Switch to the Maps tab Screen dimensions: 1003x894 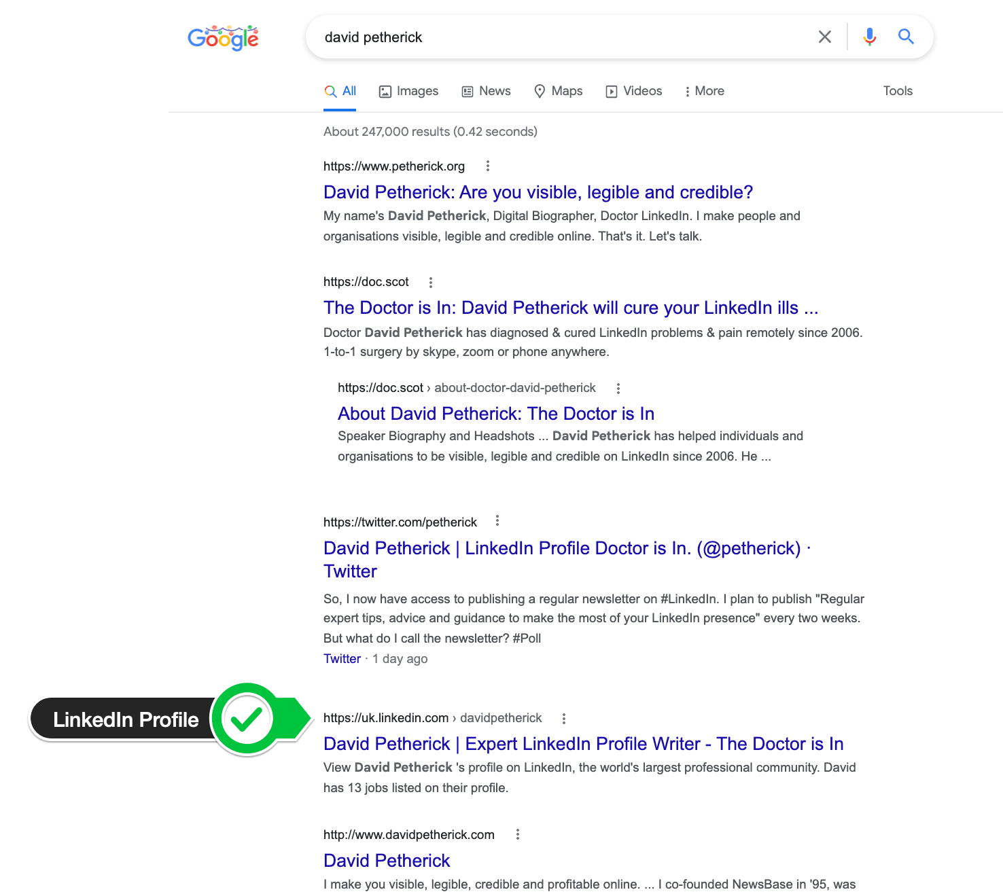coord(558,91)
